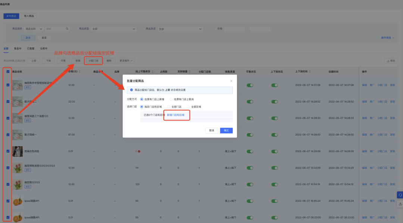Open the 商品名称 search-type dropdown
The width and height of the screenshot is (403, 223).
[34, 29]
